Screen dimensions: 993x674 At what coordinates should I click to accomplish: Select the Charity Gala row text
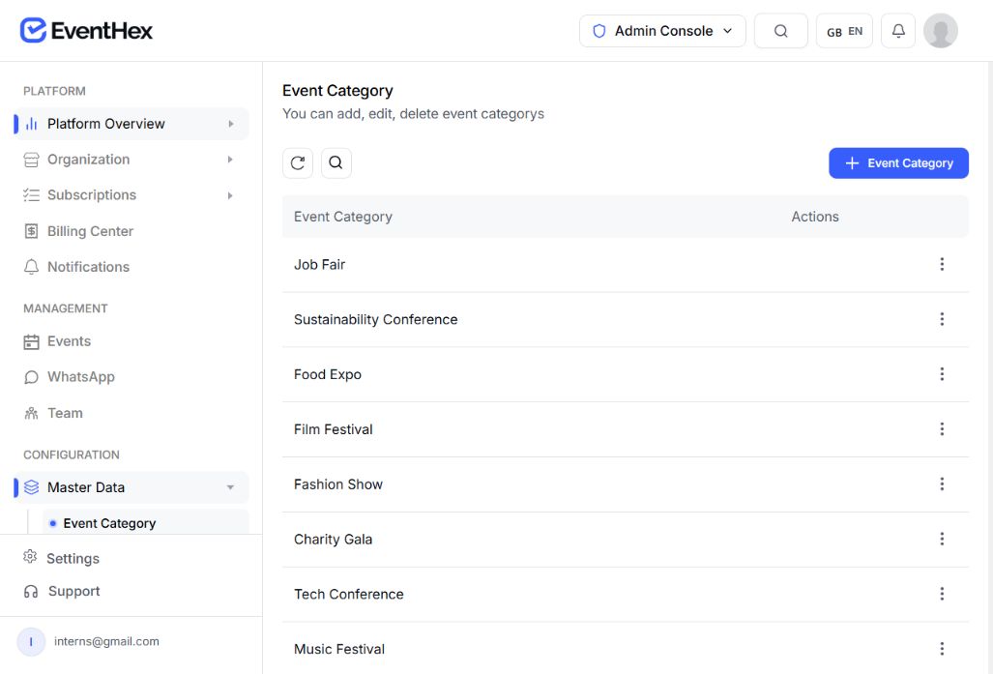(x=334, y=540)
